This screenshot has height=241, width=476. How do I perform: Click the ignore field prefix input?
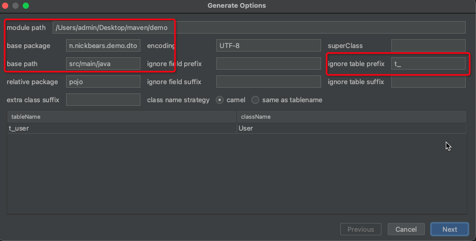(268, 64)
